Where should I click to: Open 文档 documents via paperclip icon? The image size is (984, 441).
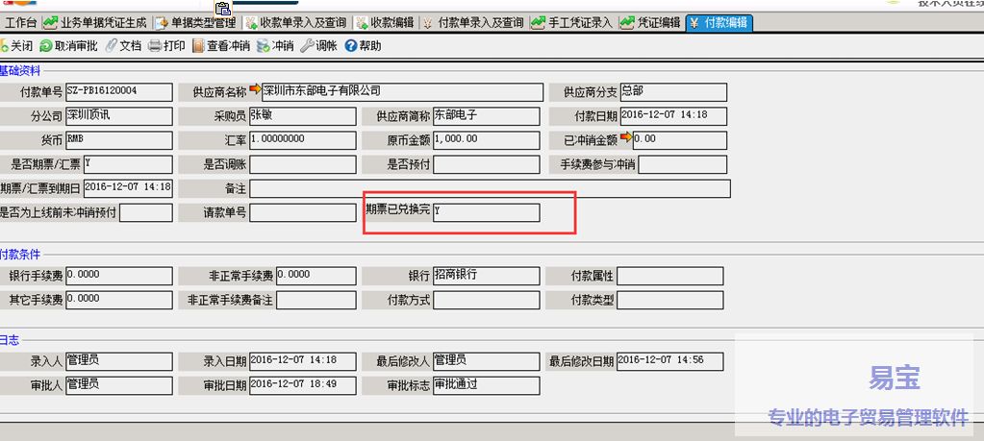[112, 45]
